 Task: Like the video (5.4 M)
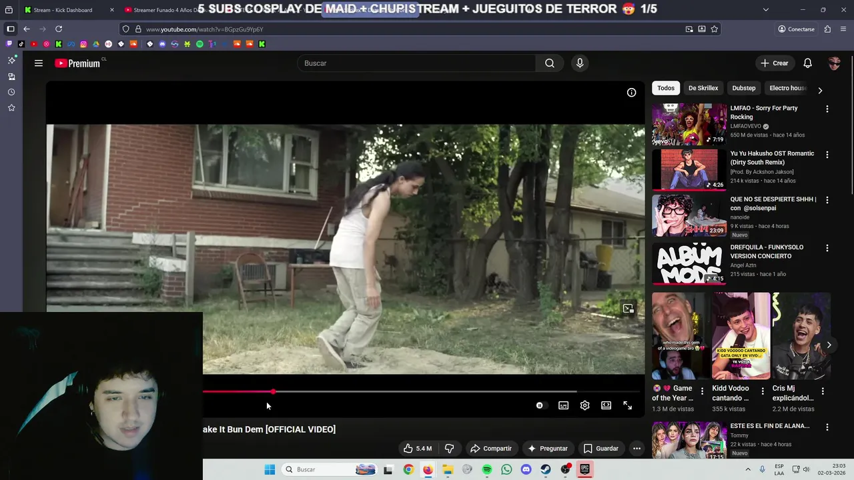click(x=417, y=449)
